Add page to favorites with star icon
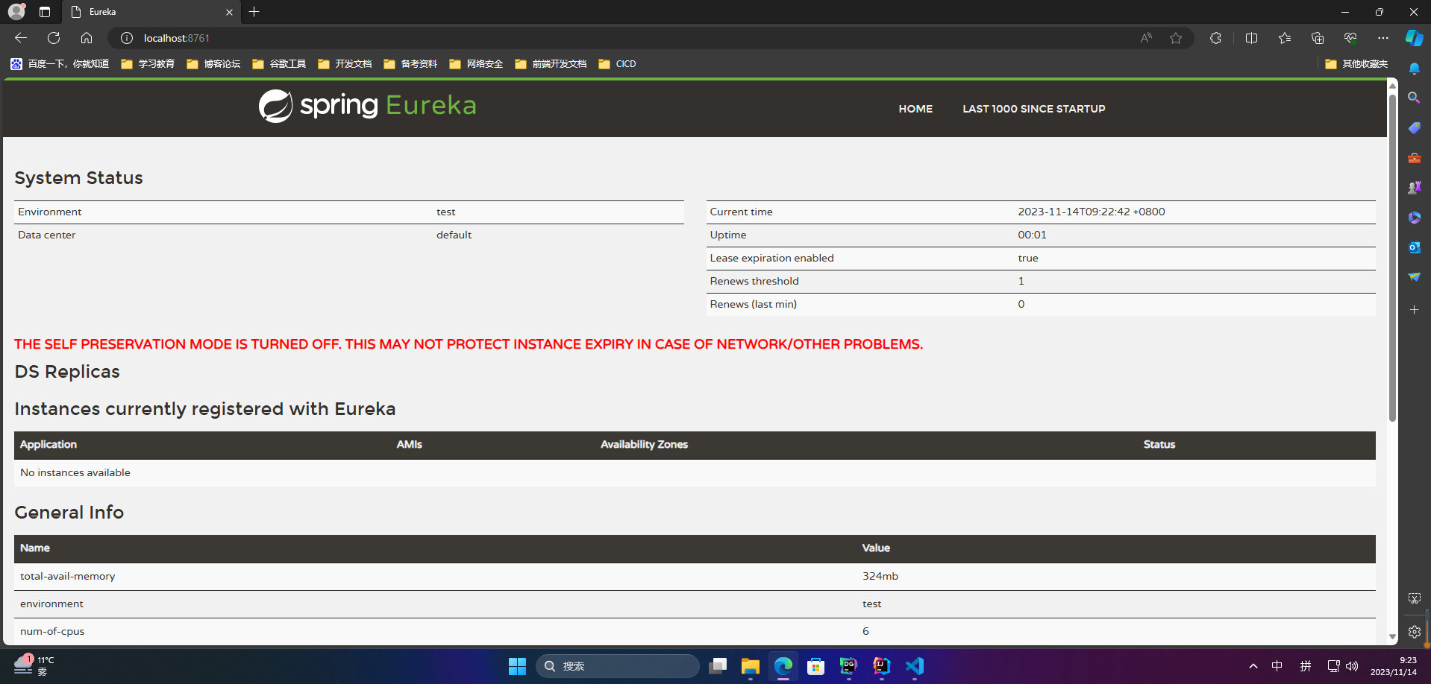 1176,38
